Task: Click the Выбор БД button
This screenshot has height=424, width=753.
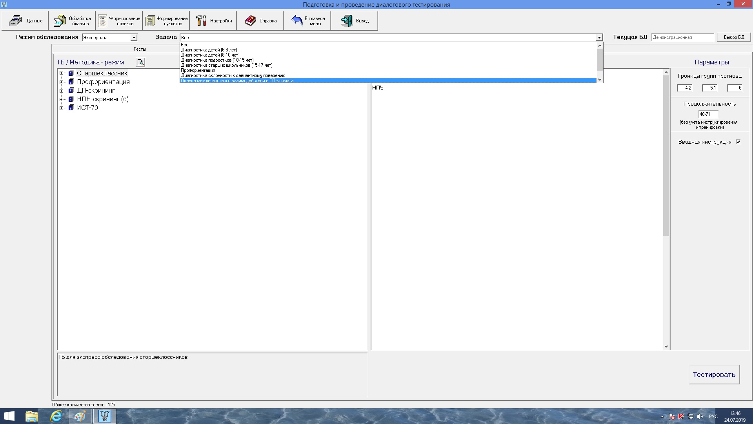Action: coord(734,37)
